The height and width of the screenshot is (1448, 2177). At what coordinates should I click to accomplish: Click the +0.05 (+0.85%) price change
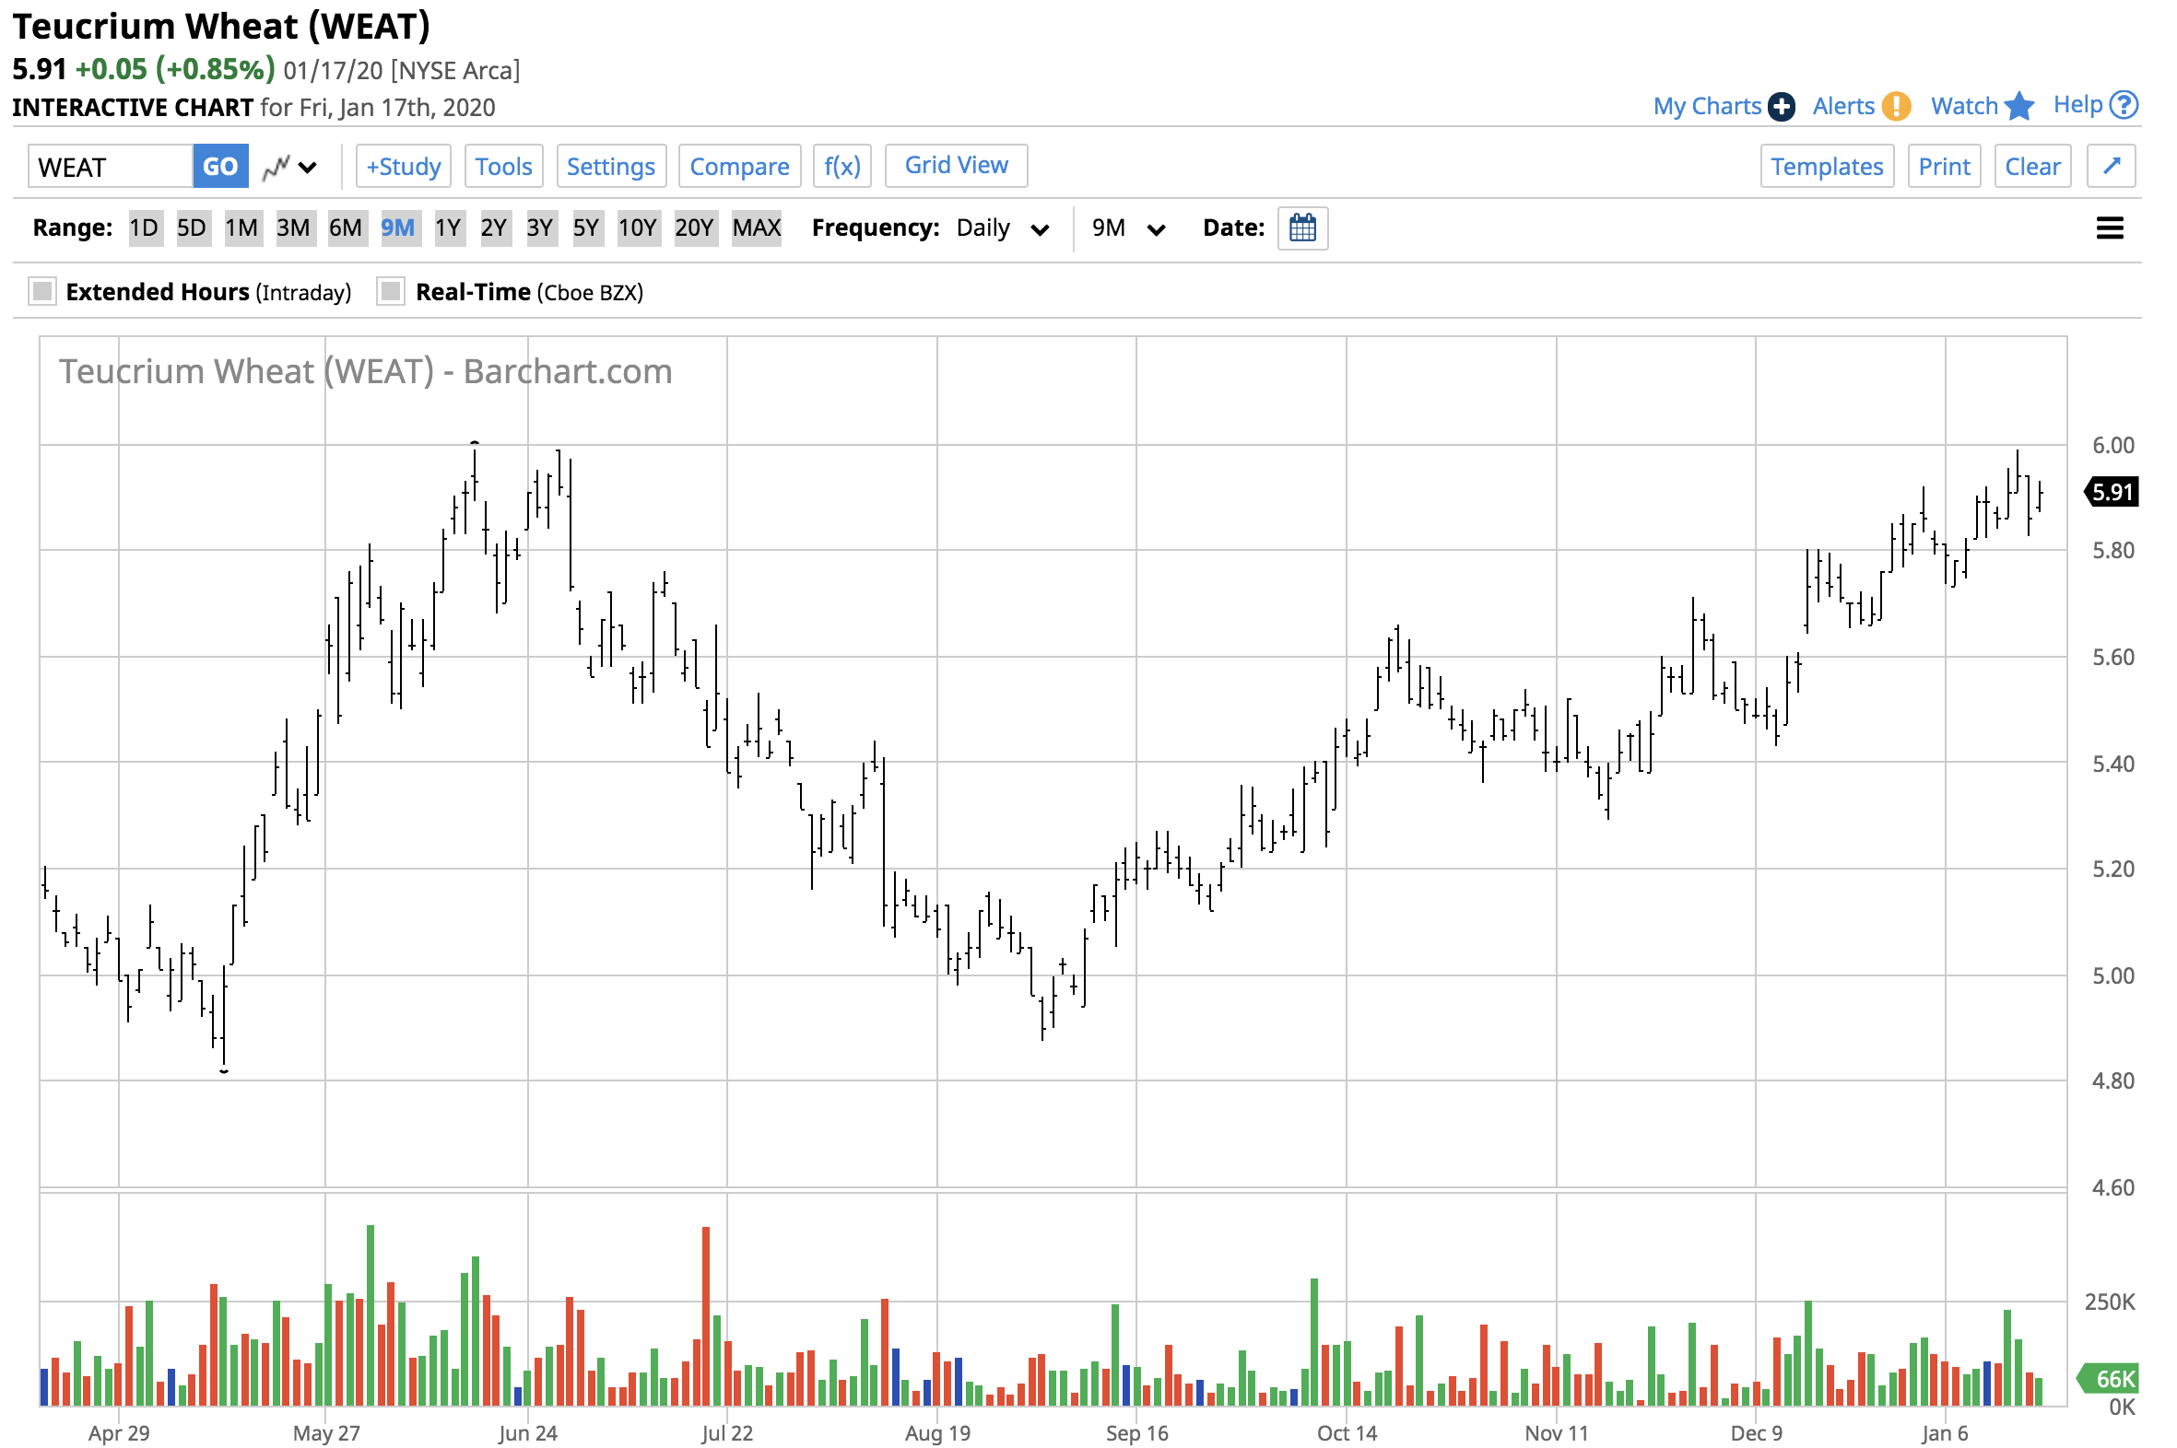click(x=174, y=69)
